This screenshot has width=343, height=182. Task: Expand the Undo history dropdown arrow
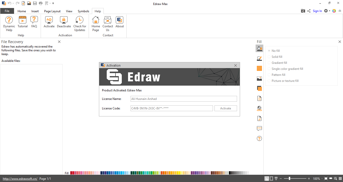point(13,3)
